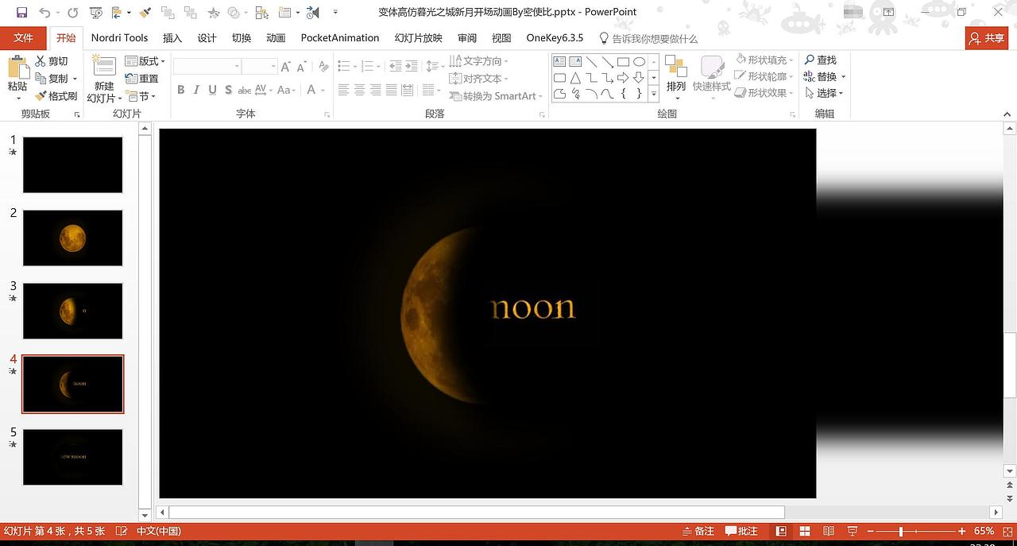Switch to the Nordri Tools tab
The image size is (1017, 546).
pos(119,38)
